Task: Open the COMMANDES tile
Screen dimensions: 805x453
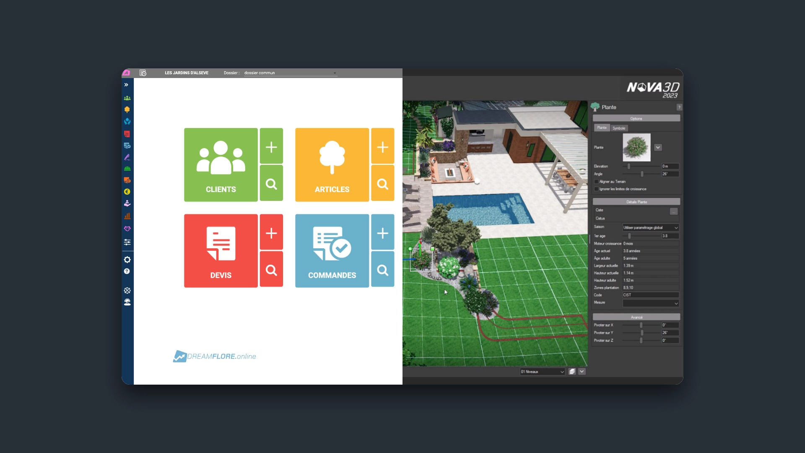Action: (332, 251)
